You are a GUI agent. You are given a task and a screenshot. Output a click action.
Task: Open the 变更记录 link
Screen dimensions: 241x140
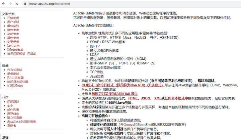13,42
